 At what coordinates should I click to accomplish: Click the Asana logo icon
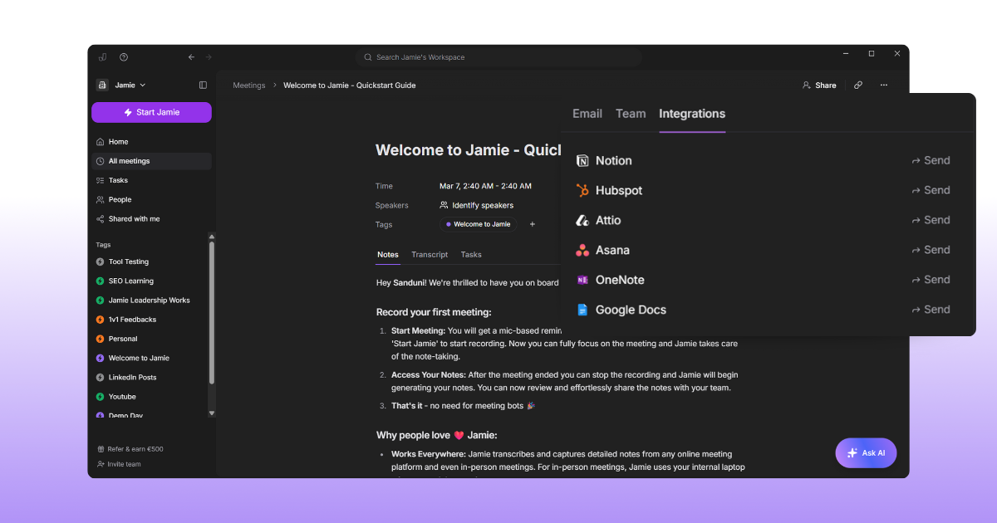(582, 250)
